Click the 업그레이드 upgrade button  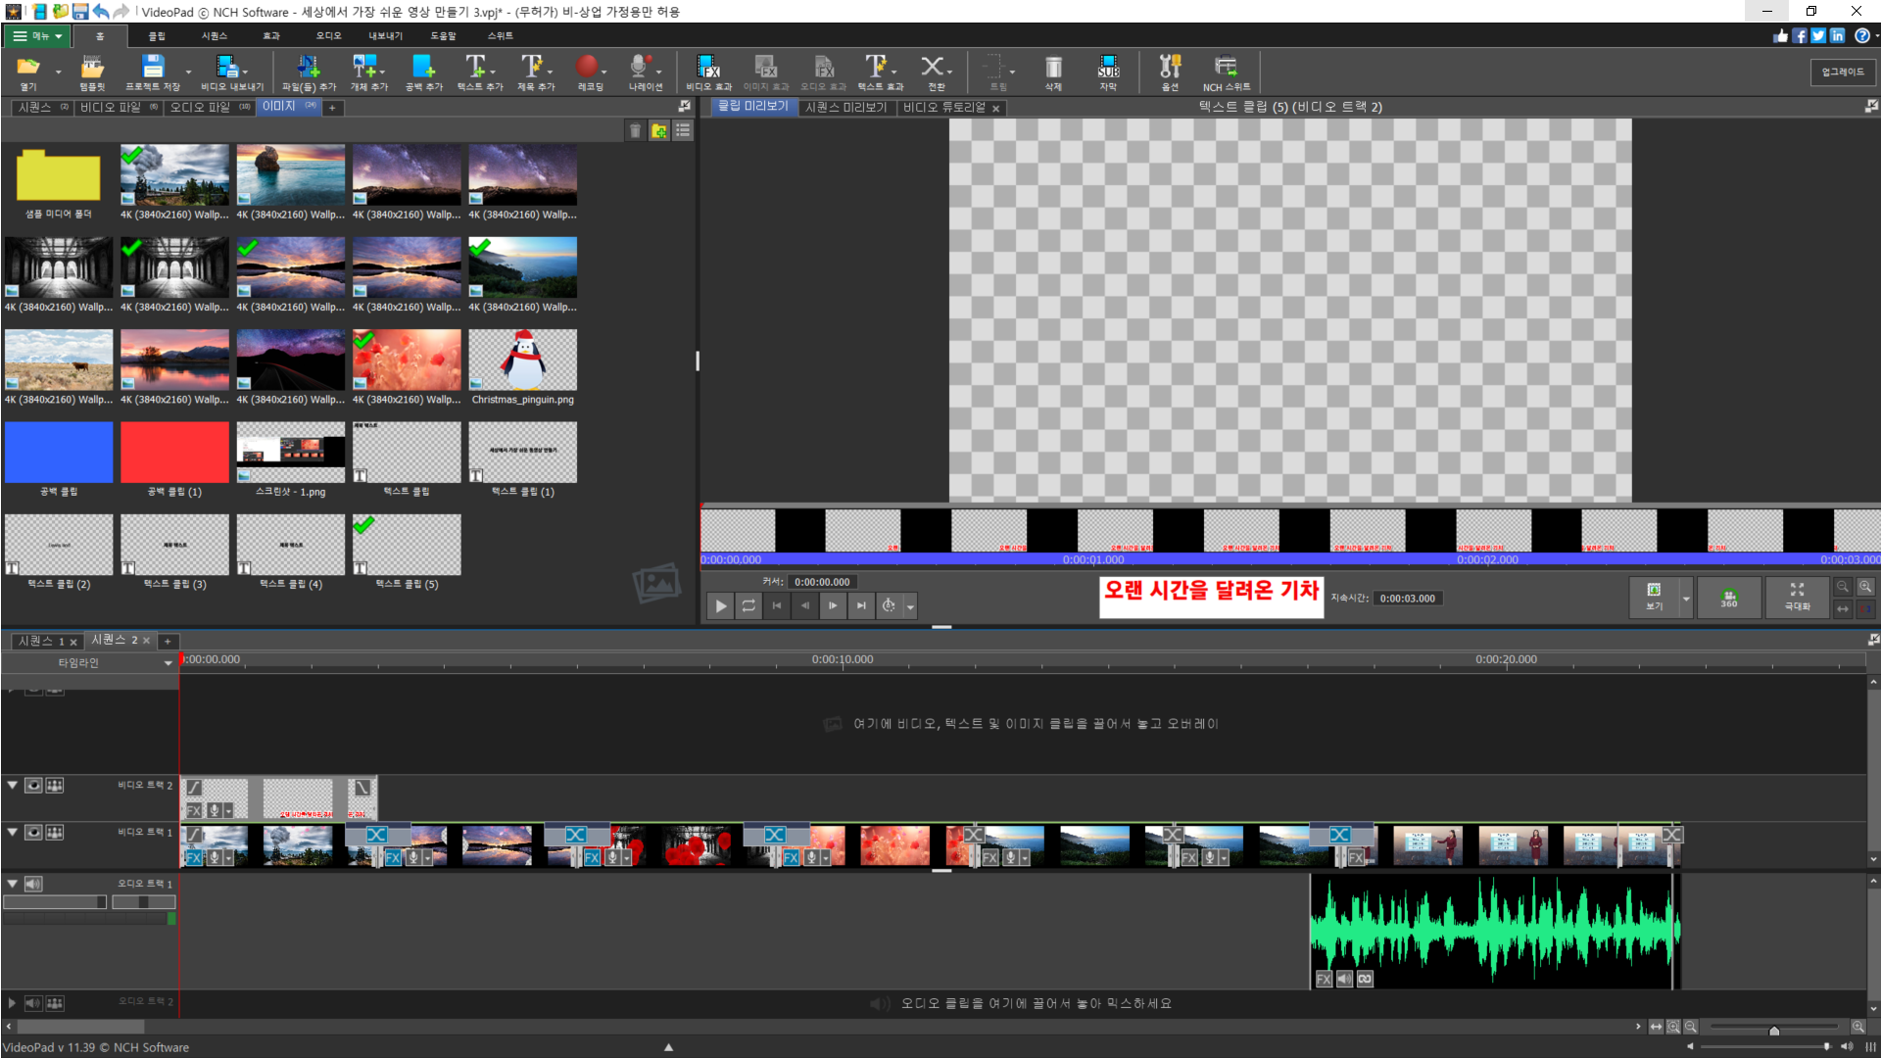coord(1842,72)
